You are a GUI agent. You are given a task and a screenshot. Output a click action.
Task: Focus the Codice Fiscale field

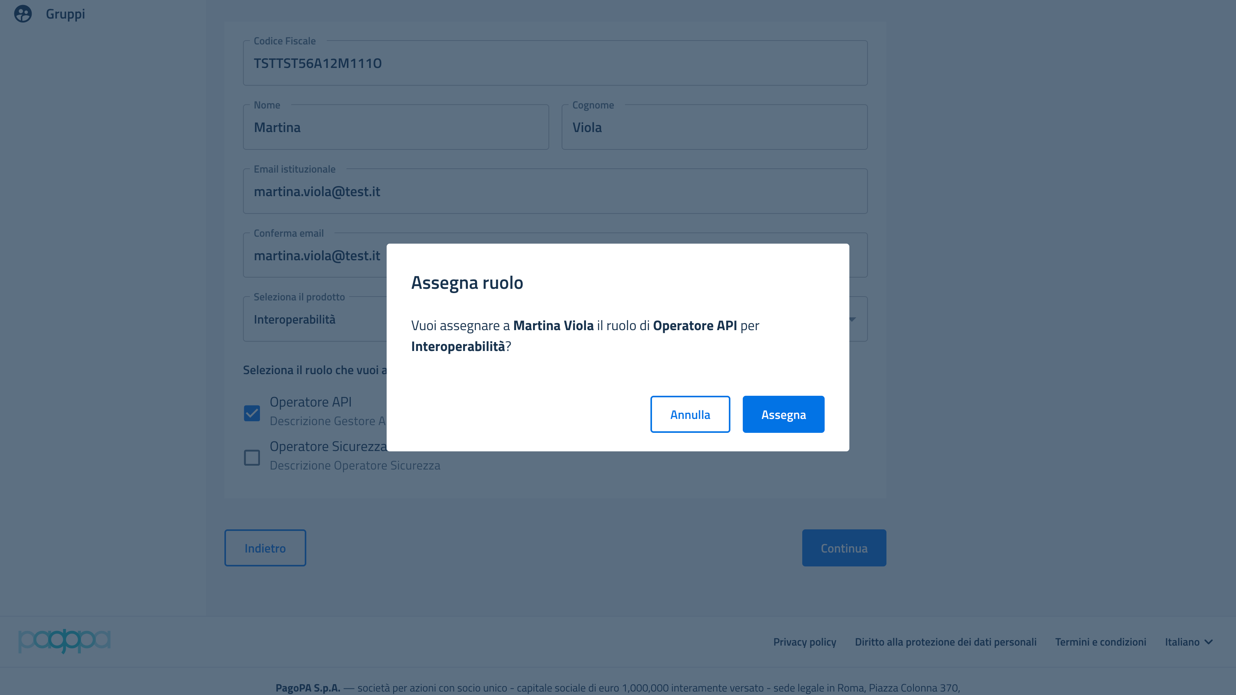[555, 63]
